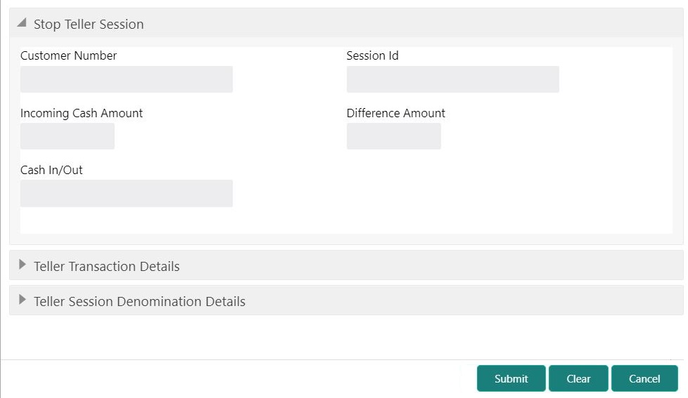This screenshot has width=688, height=398.
Task: Click the Difference Amount label
Action: pos(396,113)
